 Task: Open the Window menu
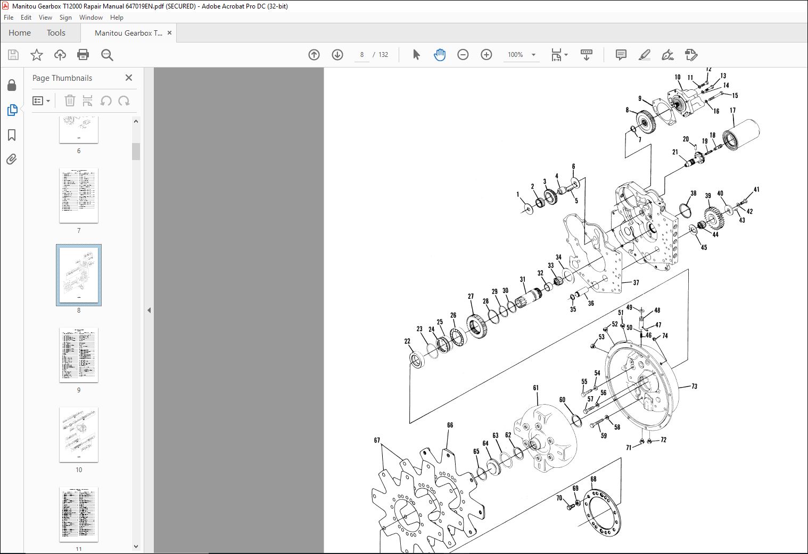point(91,18)
